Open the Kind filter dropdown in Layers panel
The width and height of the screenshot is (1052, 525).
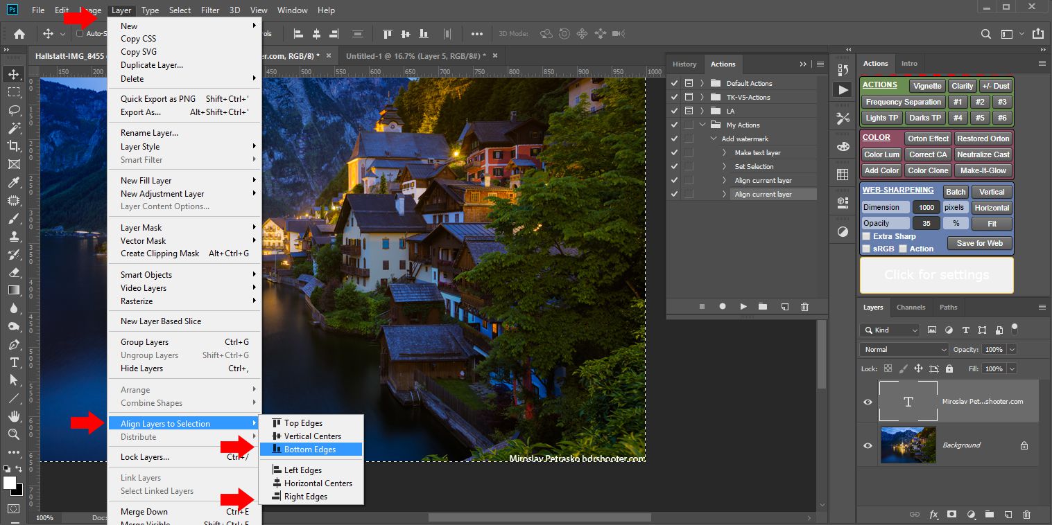coord(890,330)
